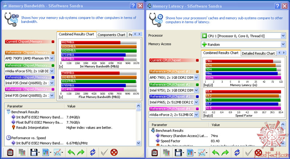290x159 pixels.
Task: Click grey OK checkmark in Memory Bandwidth window
Action: [104, 152]
